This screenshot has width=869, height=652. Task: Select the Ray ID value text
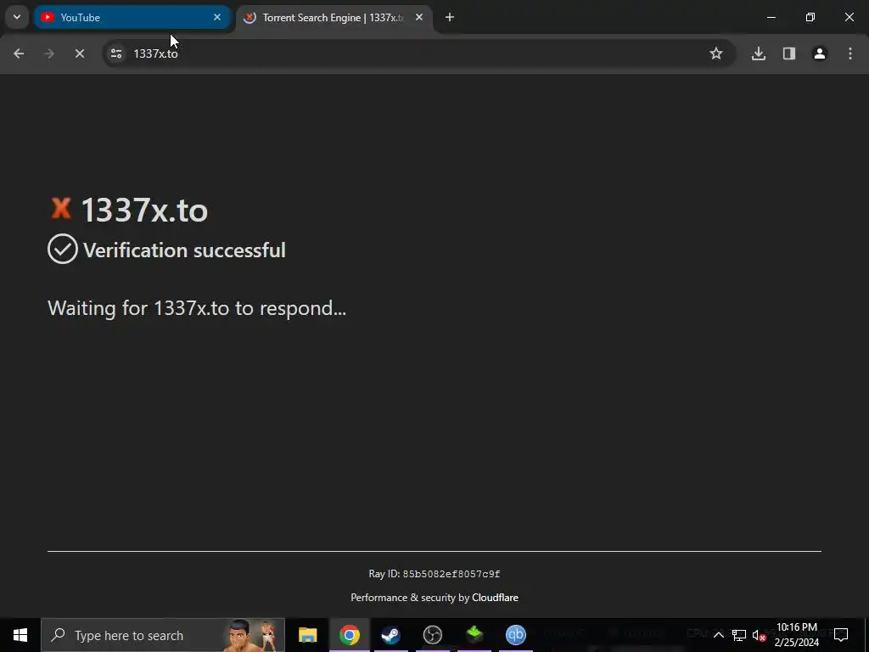point(451,574)
